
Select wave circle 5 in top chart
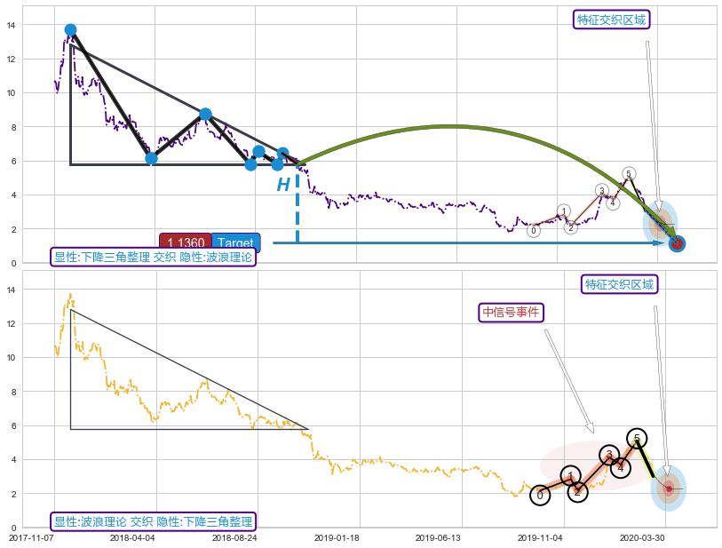628,173
